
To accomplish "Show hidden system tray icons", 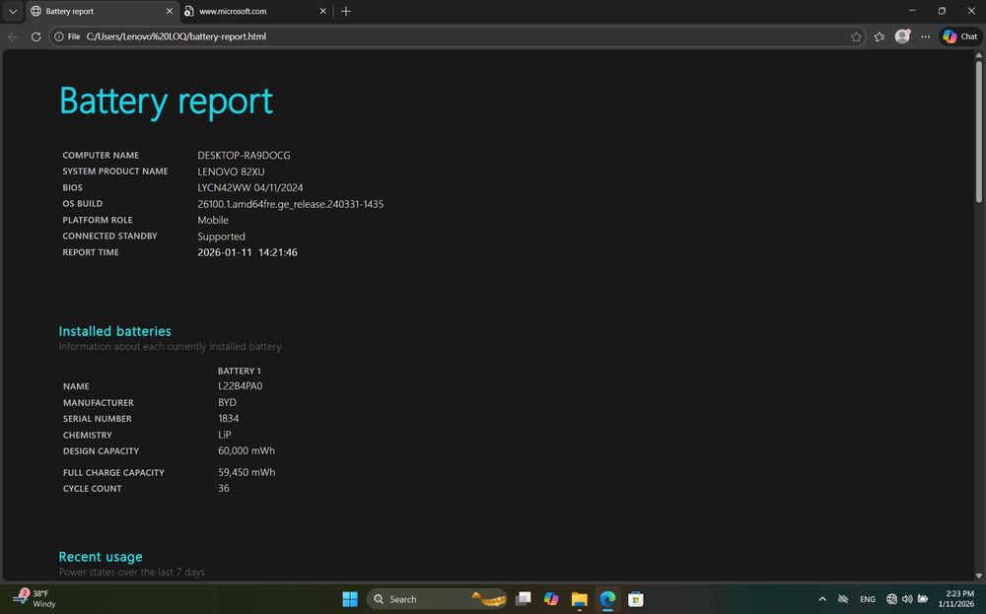I will [822, 599].
